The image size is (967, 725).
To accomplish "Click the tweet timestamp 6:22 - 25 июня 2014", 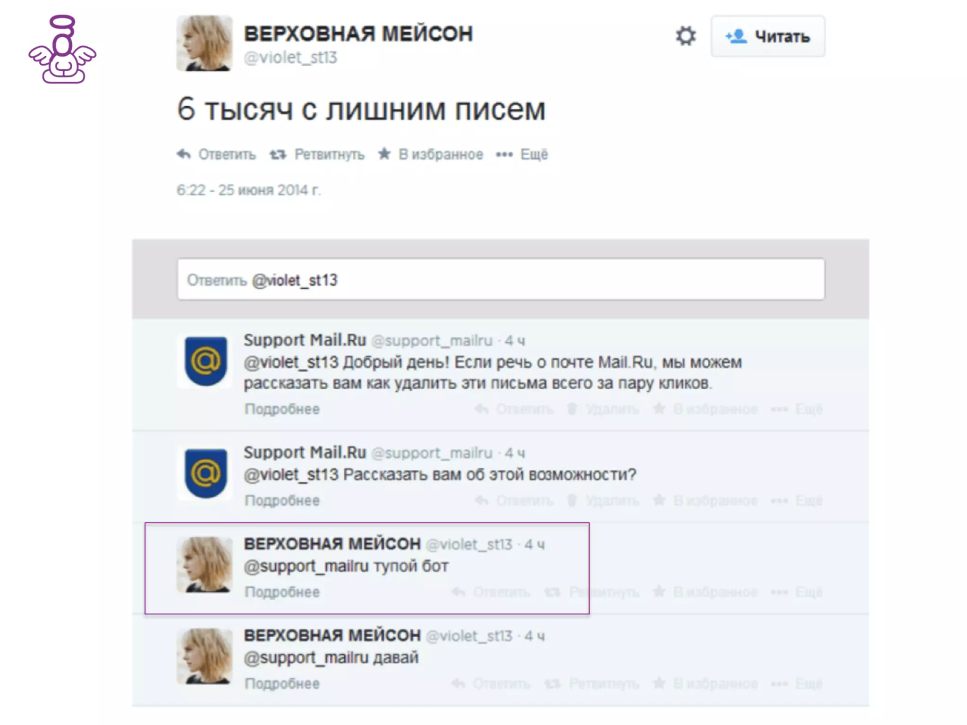I will [249, 190].
